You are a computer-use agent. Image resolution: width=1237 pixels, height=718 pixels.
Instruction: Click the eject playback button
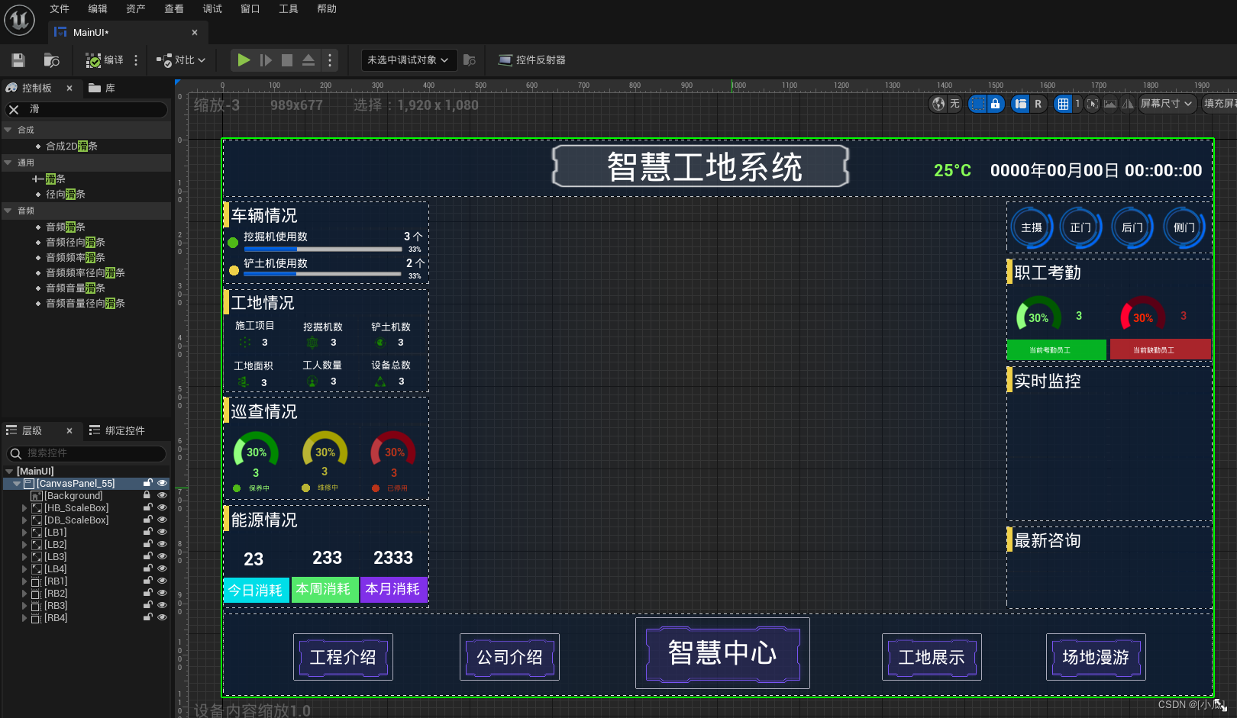pyautogui.click(x=308, y=60)
